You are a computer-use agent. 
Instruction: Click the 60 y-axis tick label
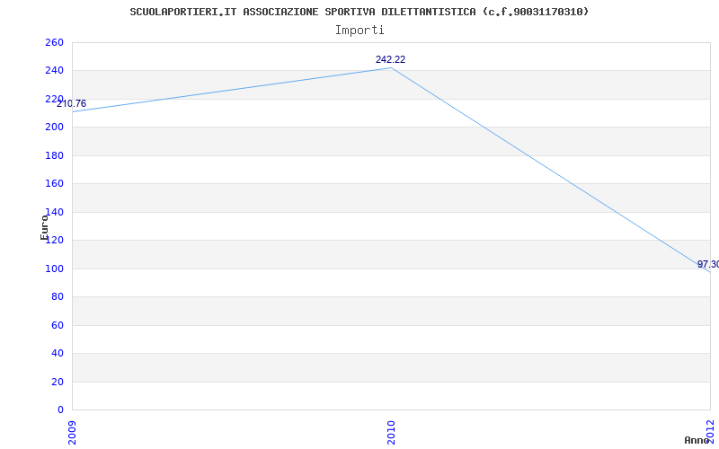58,325
